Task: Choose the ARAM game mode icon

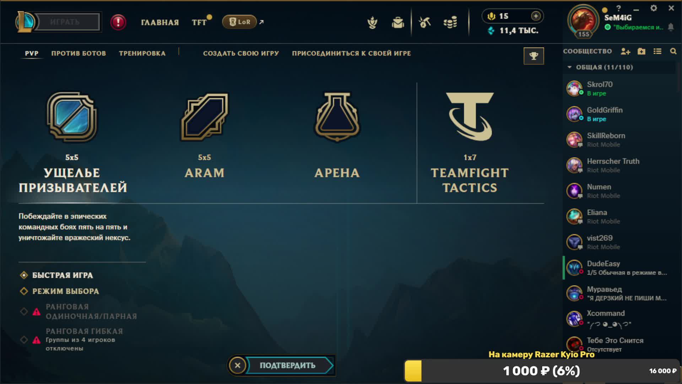Action: pos(205,117)
